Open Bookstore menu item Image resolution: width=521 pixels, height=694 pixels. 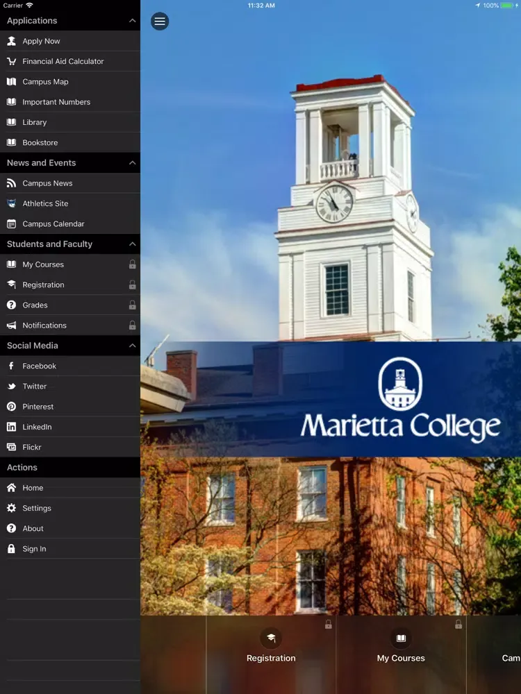point(70,142)
